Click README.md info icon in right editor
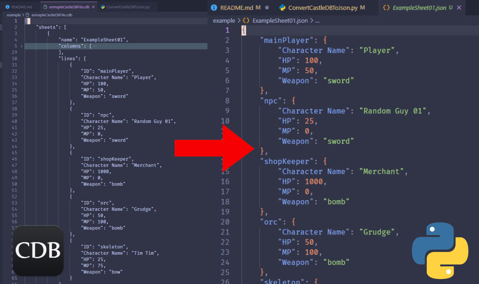This screenshot has height=284, width=479. point(214,8)
